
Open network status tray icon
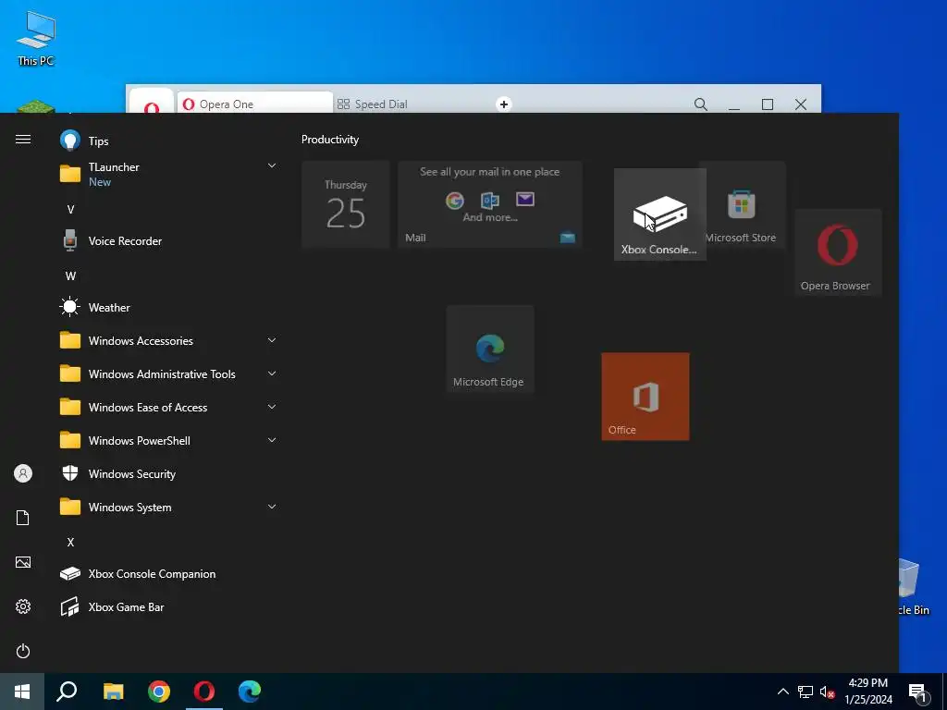(x=806, y=692)
